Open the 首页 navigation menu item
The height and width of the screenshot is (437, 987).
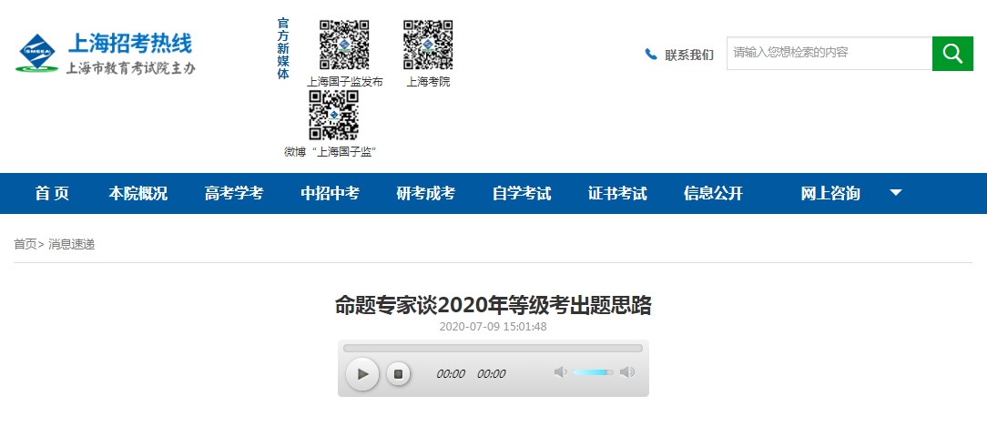pyautogui.click(x=52, y=193)
